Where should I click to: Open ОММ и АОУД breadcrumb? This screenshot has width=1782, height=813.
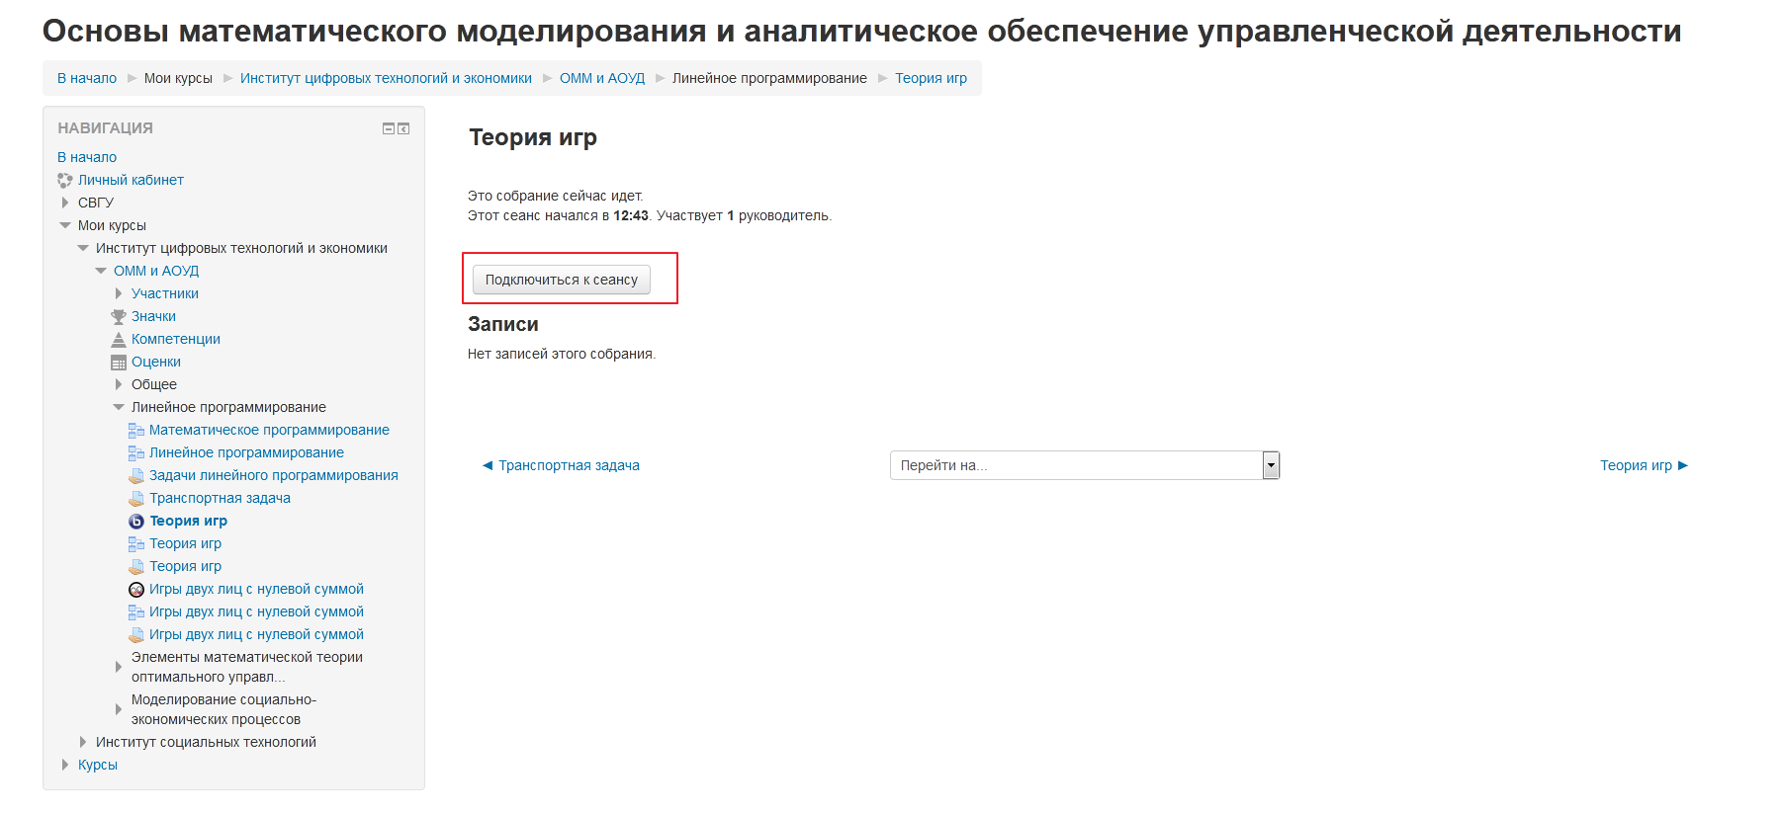click(x=601, y=78)
